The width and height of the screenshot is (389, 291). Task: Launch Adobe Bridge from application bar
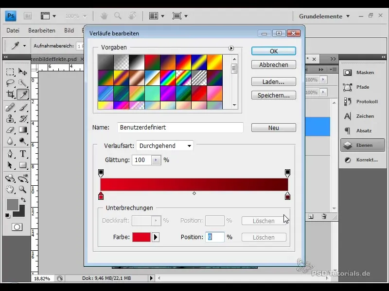[x=28, y=16]
